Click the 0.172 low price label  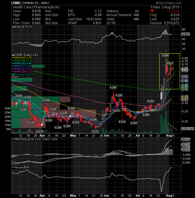pos(95,131)
